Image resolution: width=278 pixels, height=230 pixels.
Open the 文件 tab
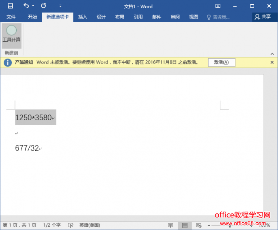point(11,17)
